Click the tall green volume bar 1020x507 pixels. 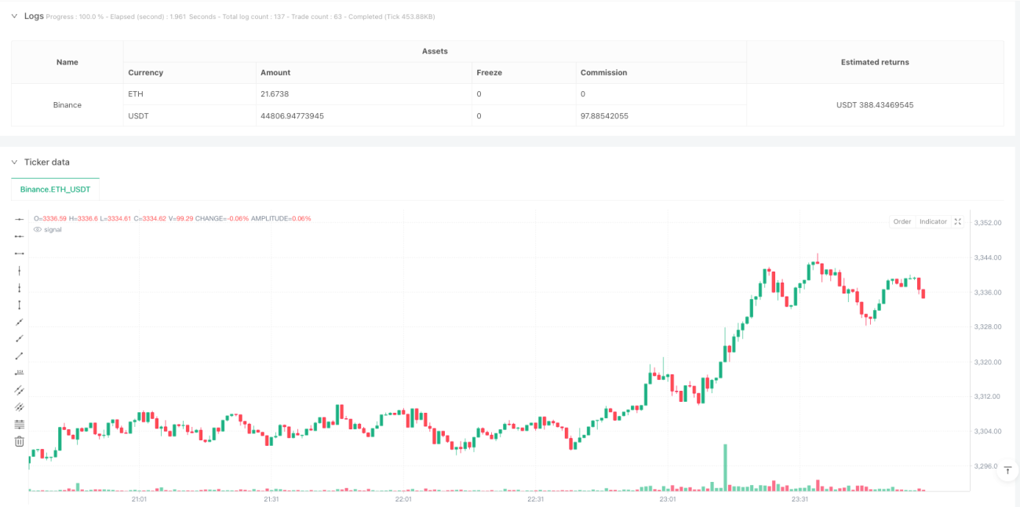[725, 468]
